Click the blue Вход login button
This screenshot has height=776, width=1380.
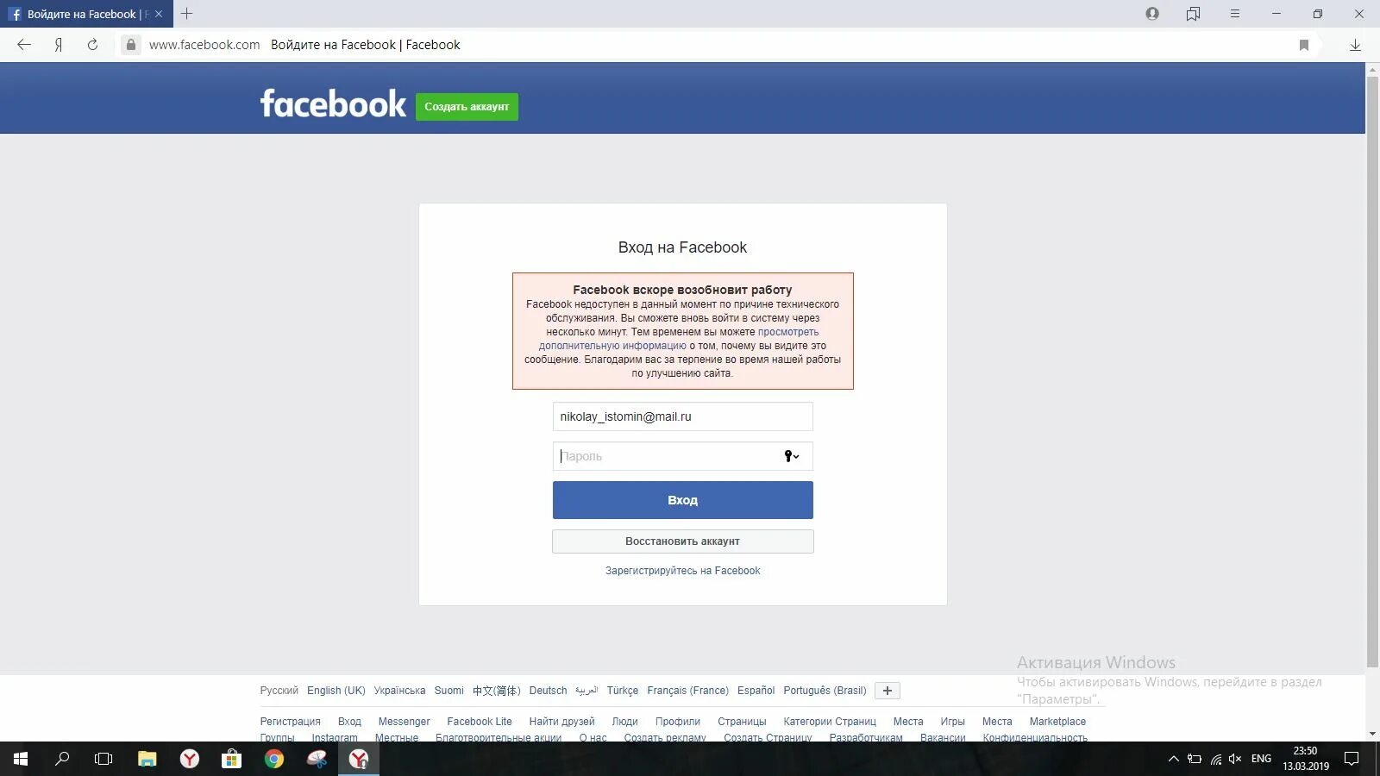(x=682, y=500)
